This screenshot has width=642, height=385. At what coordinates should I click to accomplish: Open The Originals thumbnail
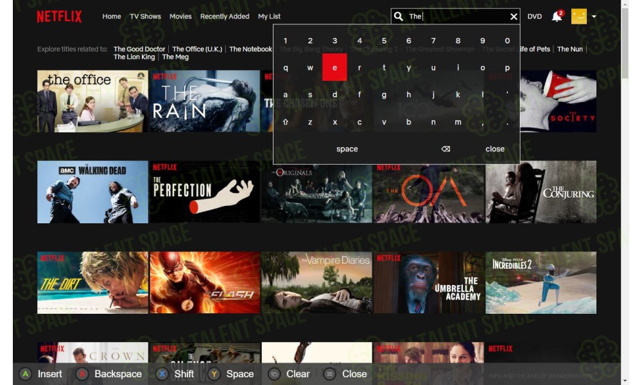tap(317, 194)
